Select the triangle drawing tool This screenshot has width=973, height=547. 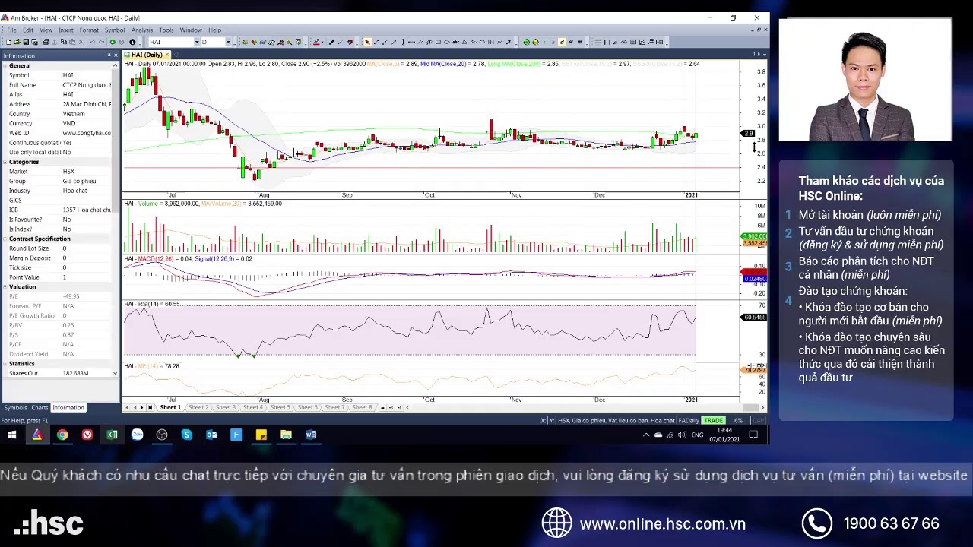tap(465, 42)
